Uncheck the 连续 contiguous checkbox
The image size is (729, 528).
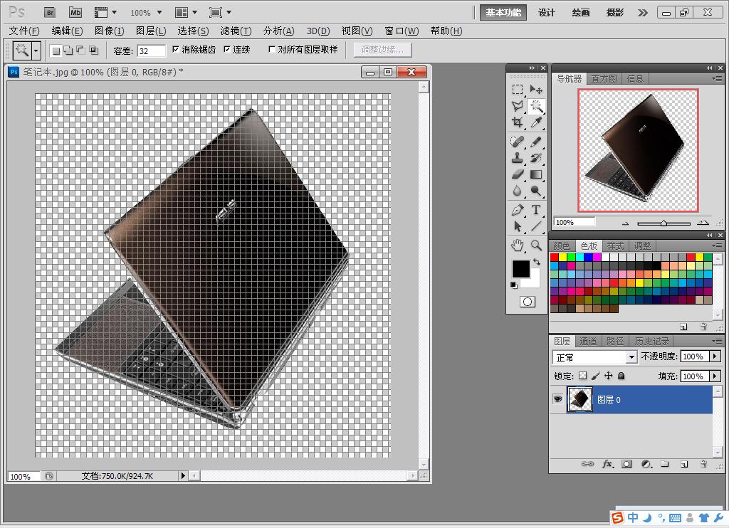coord(227,49)
